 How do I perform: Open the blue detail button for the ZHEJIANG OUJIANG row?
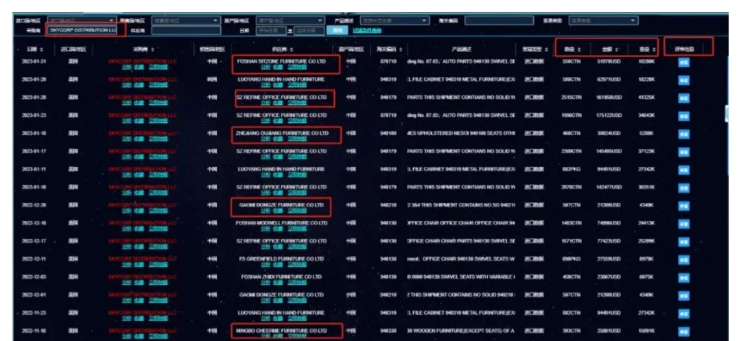683,134
